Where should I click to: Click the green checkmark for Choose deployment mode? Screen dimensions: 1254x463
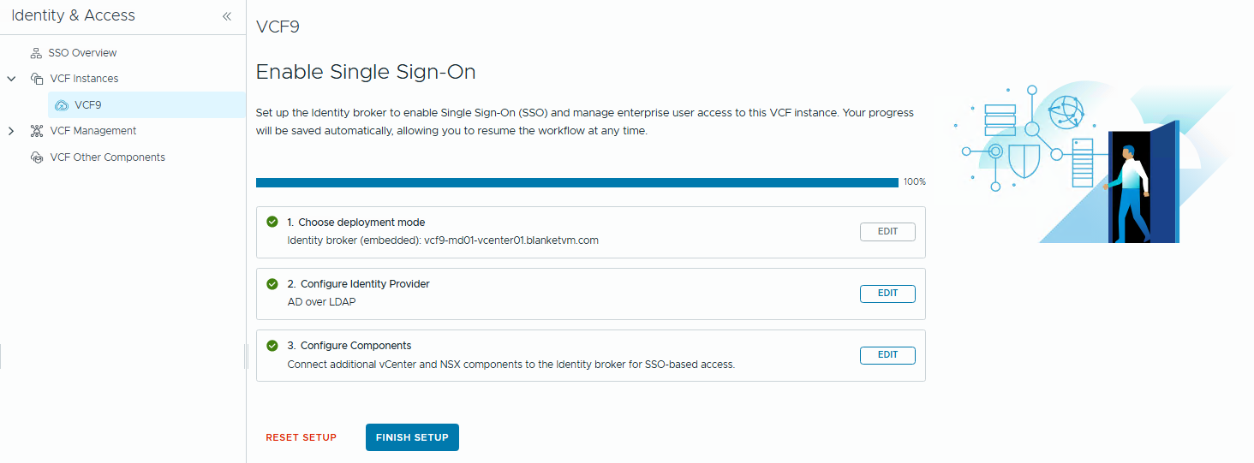[272, 222]
